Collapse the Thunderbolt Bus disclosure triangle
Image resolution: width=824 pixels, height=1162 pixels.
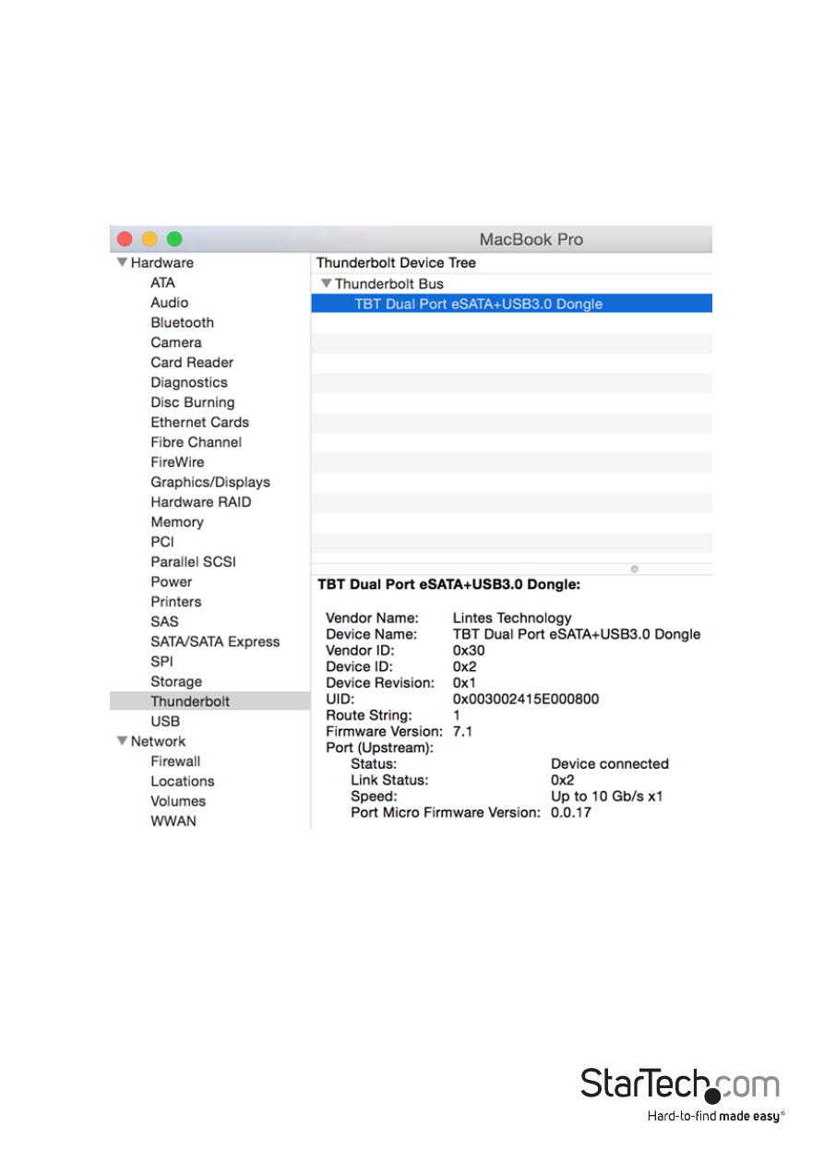point(326,283)
